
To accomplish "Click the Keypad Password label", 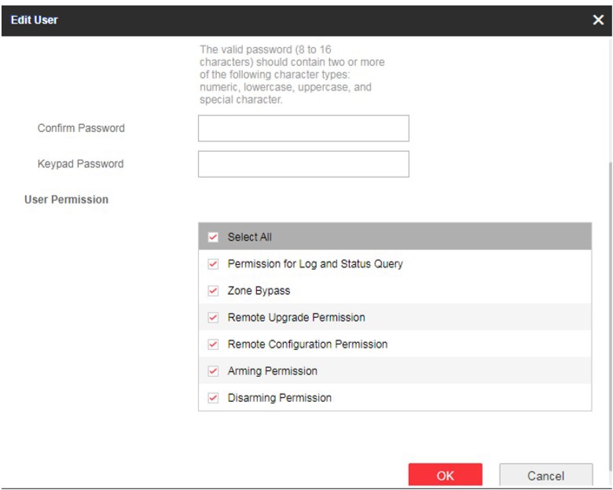I will [80, 164].
